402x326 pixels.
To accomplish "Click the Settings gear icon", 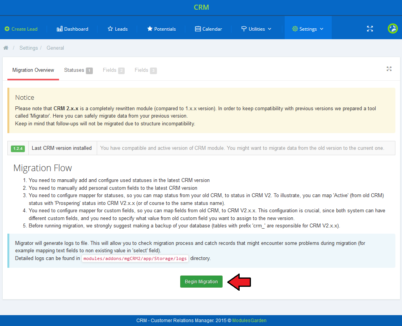I will pyautogui.click(x=295, y=29).
